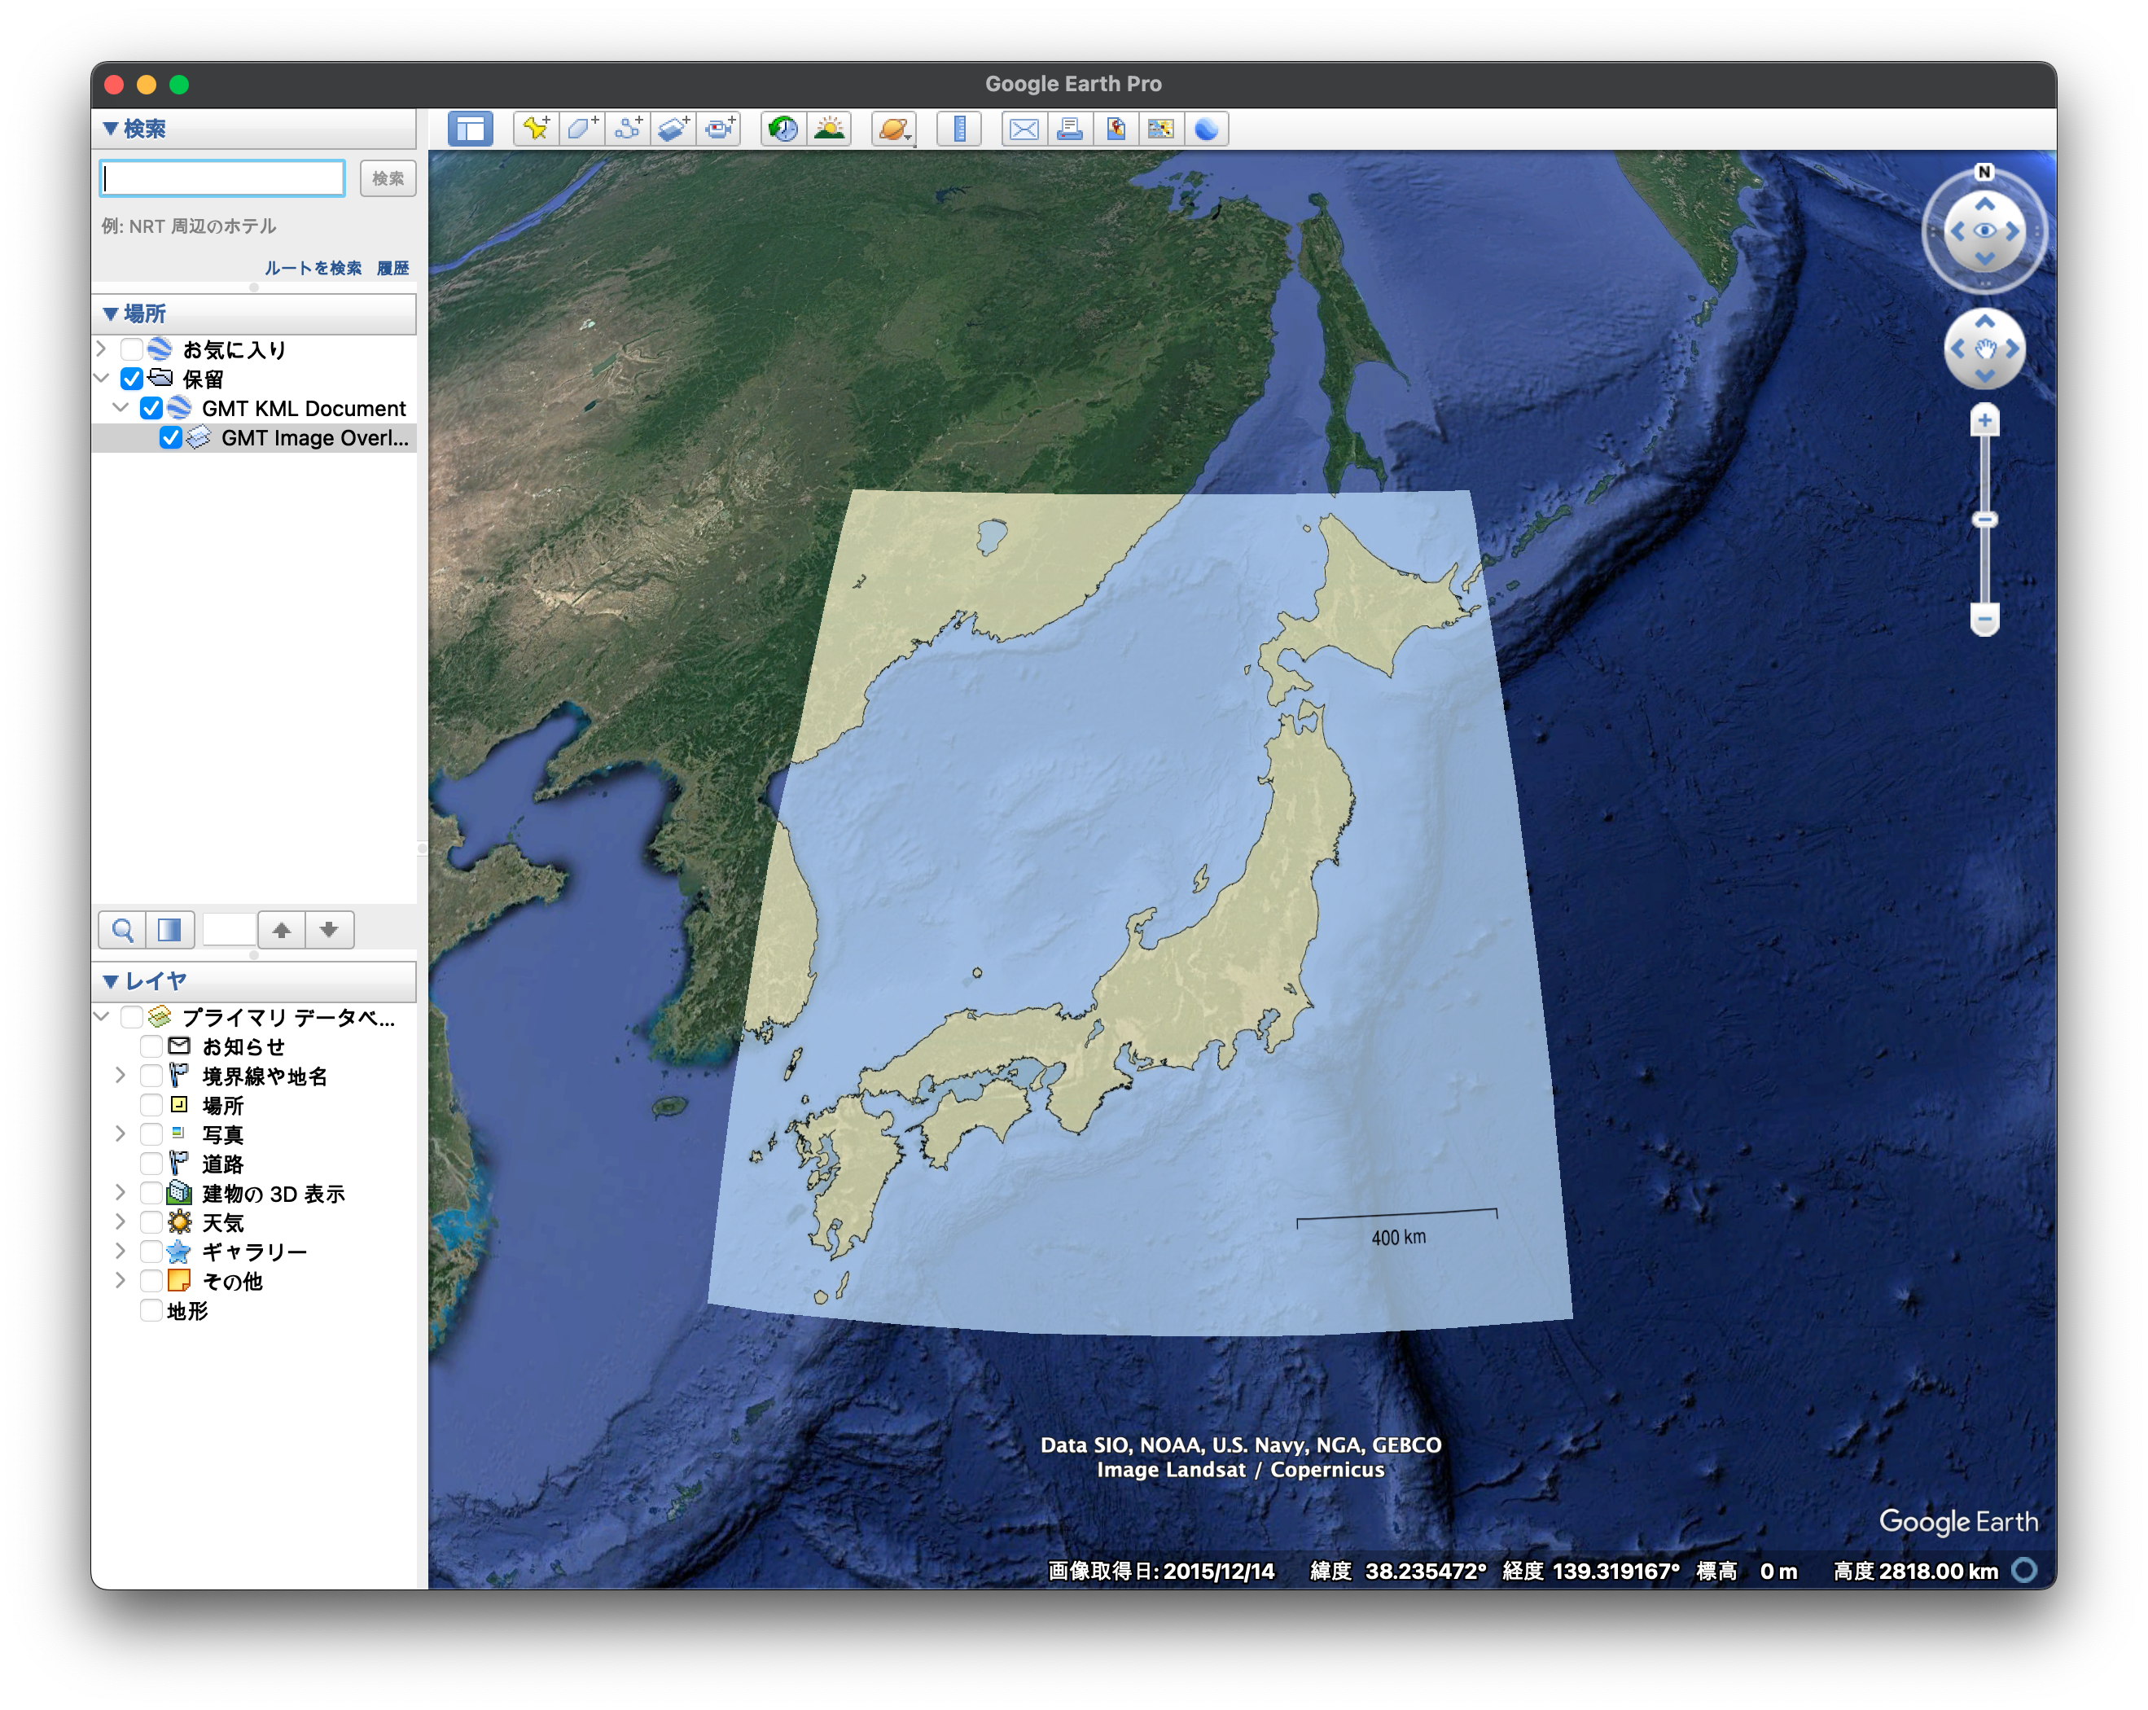Click the 履歴 history link
2148x1710 pixels.
[x=392, y=268]
